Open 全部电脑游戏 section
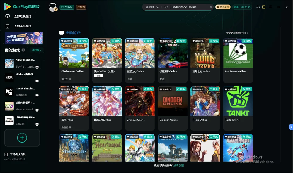This screenshot has height=173, width=293. 23,16
